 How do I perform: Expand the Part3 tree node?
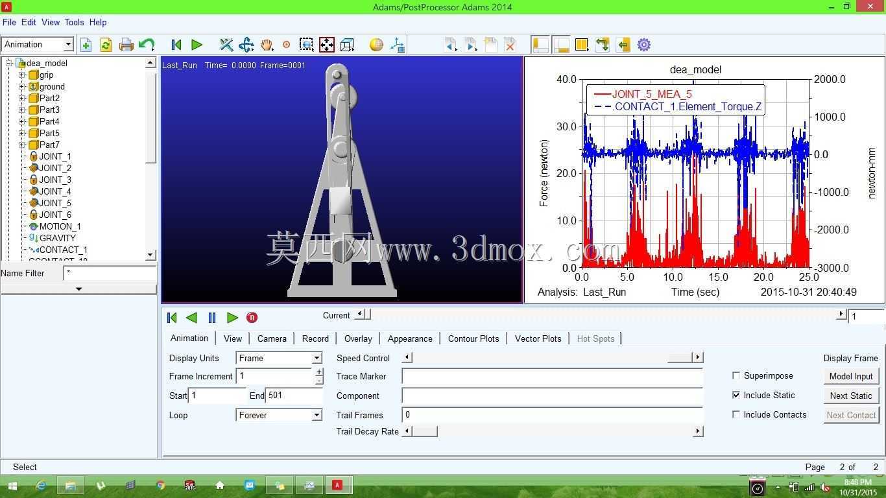(22, 110)
